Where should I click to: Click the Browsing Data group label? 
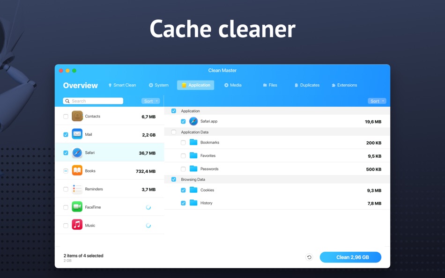[193, 179]
